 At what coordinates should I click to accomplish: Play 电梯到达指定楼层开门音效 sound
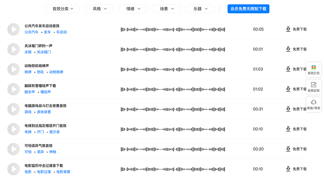coord(13,129)
